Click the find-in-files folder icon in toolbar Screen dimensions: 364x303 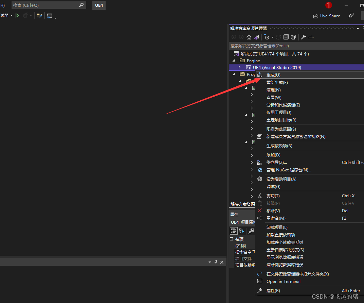[x=39, y=16]
